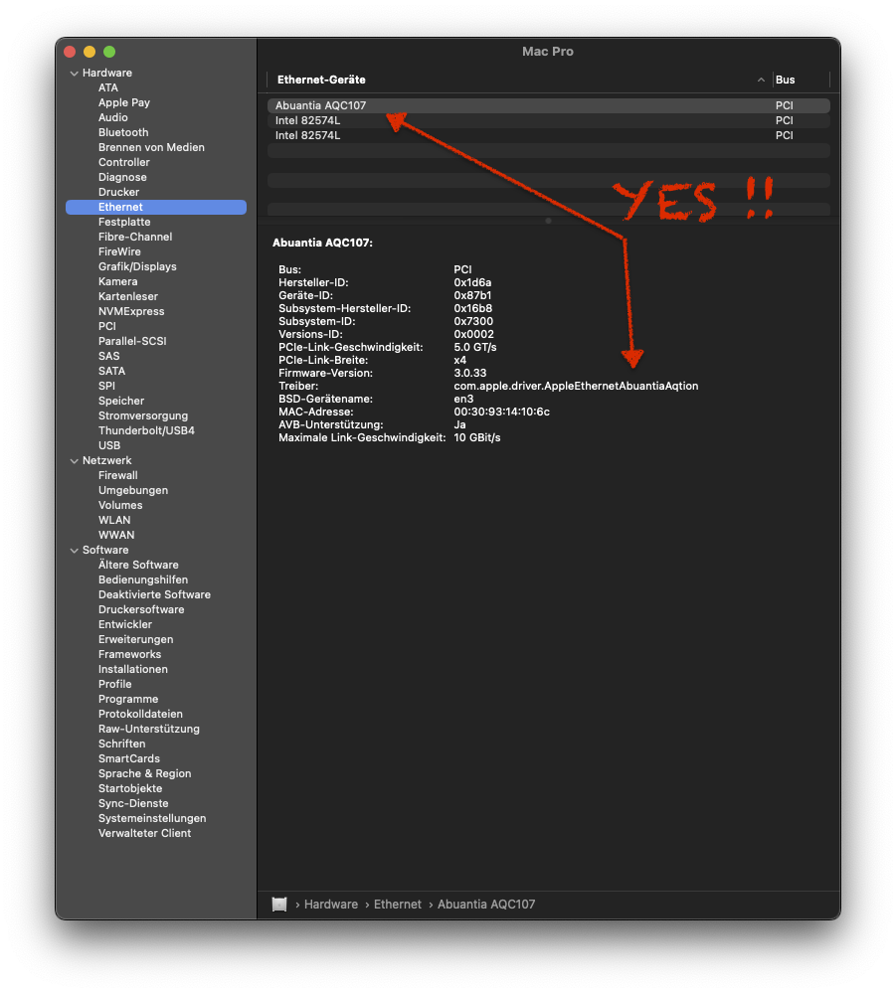Select Kartenleser entry

pyautogui.click(x=128, y=296)
